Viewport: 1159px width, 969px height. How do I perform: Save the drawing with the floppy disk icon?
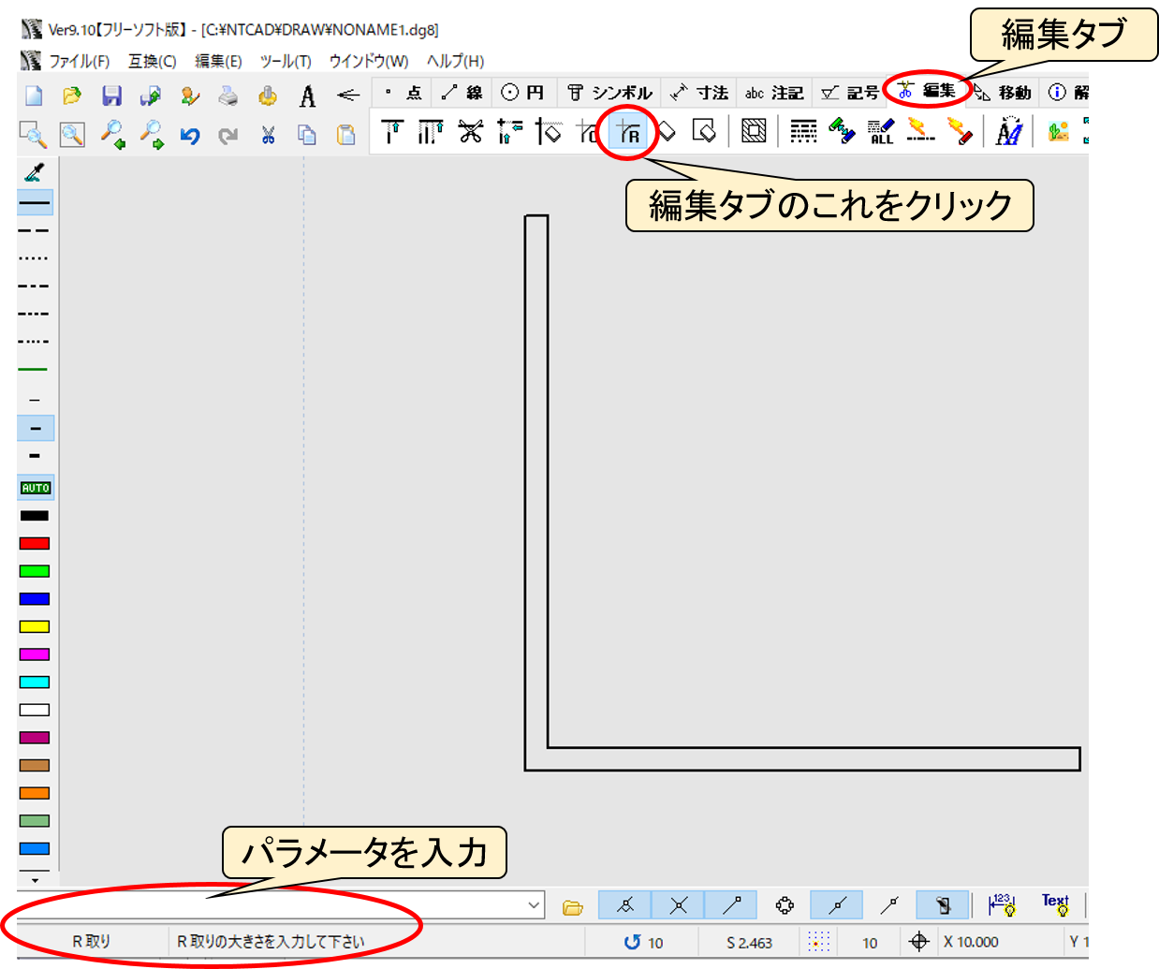(x=111, y=95)
